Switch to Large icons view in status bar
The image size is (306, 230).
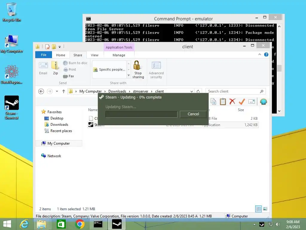coord(265,209)
